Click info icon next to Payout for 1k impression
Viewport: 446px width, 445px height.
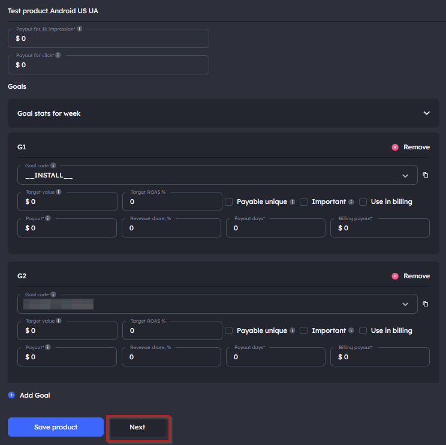(80, 29)
